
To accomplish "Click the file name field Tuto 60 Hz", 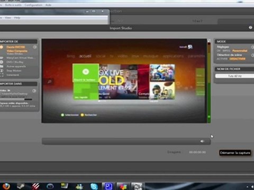I will point(234,76).
